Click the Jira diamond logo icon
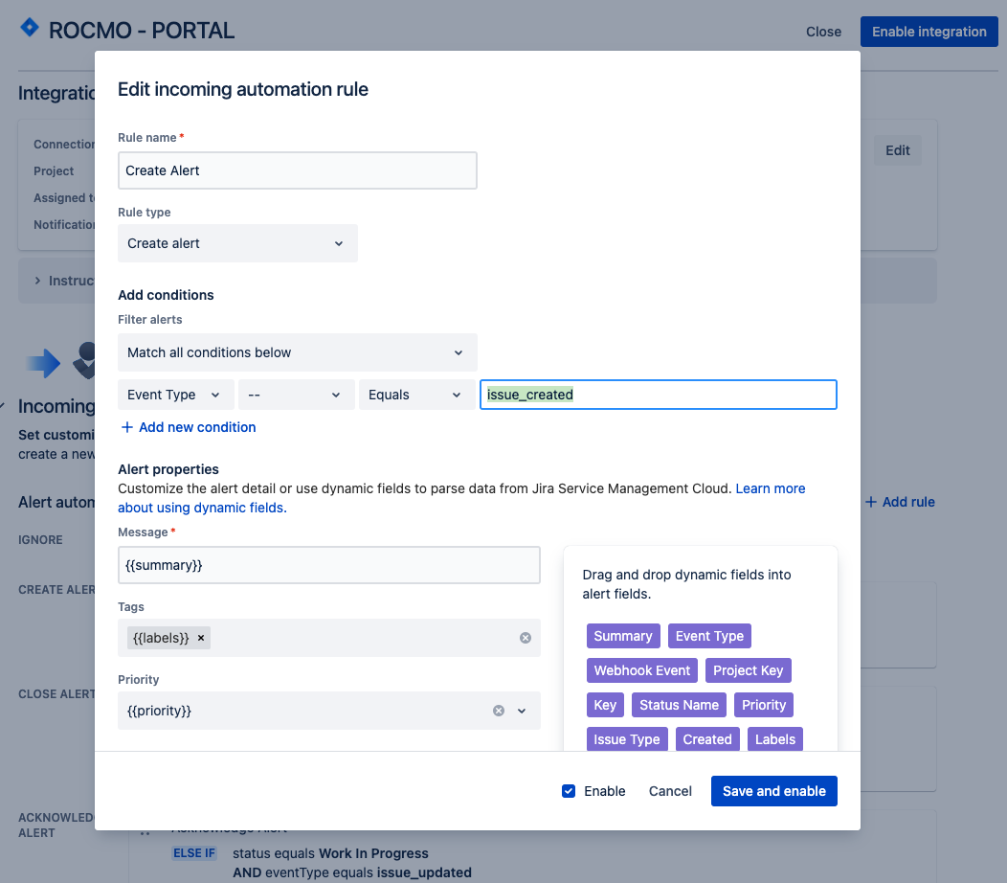 coord(30,28)
